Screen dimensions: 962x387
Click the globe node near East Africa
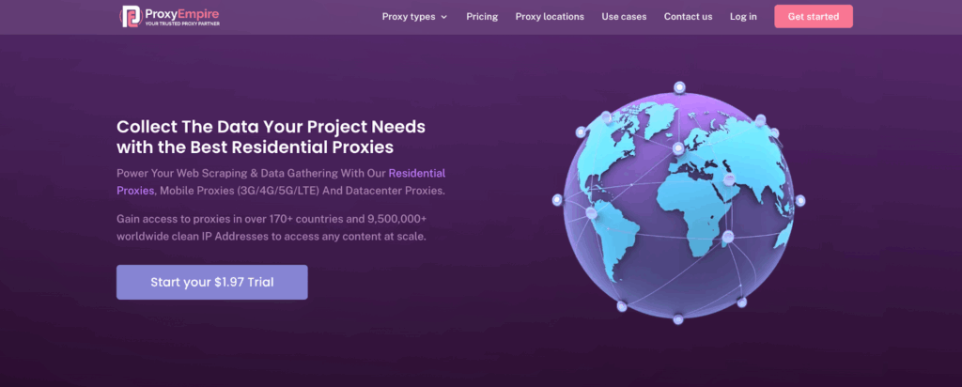point(727,236)
